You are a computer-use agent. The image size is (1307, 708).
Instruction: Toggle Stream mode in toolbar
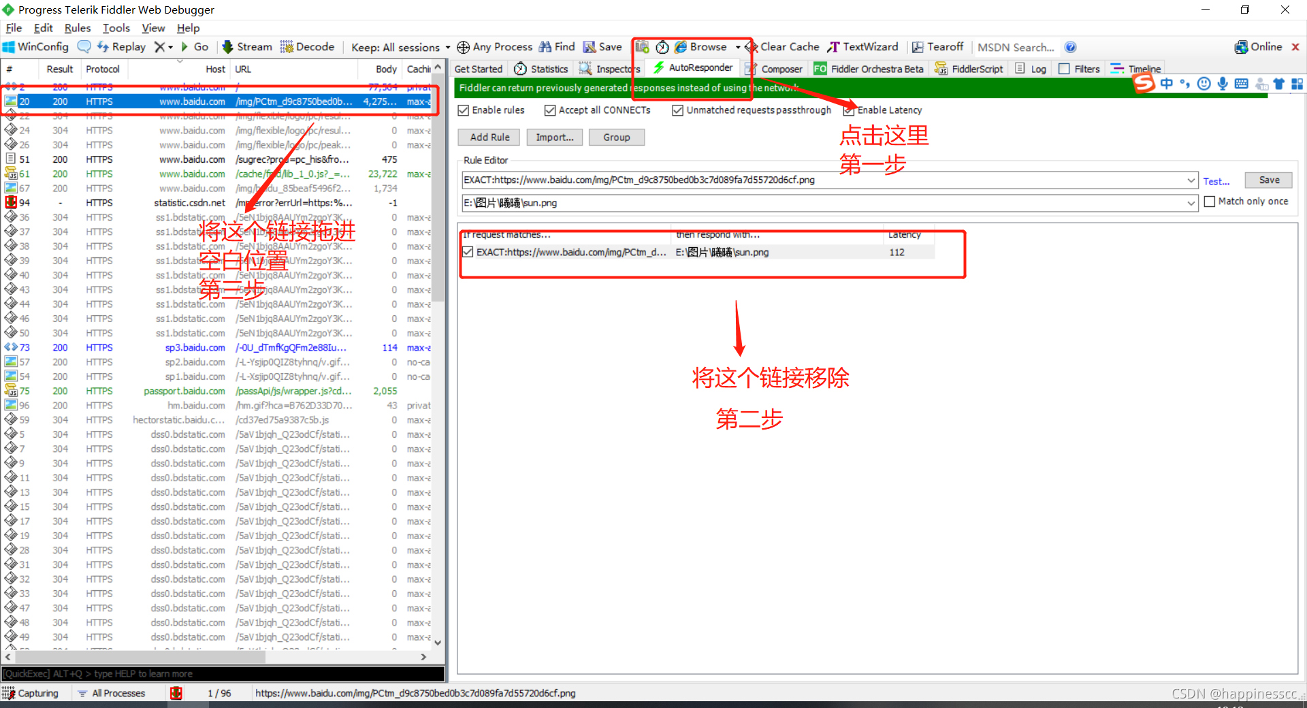pos(247,47)
